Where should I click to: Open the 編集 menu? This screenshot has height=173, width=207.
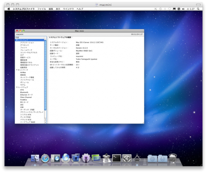tap(51, 9)
